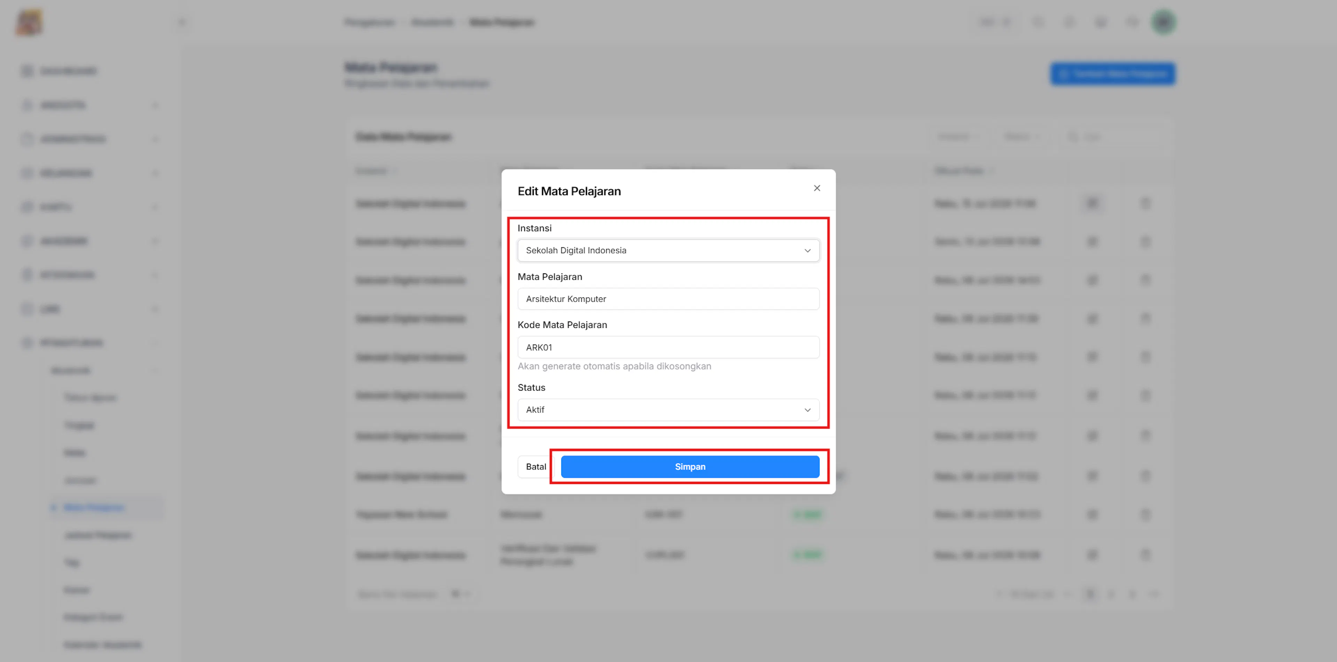1337x662 pixels.
Task: Click the Instansi field label
Action: click(534, 228)
